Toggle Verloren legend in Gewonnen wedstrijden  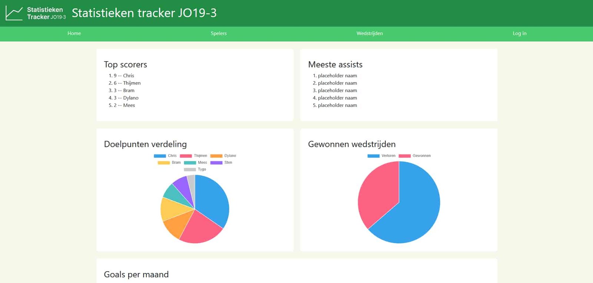click(x=381, y=156)
